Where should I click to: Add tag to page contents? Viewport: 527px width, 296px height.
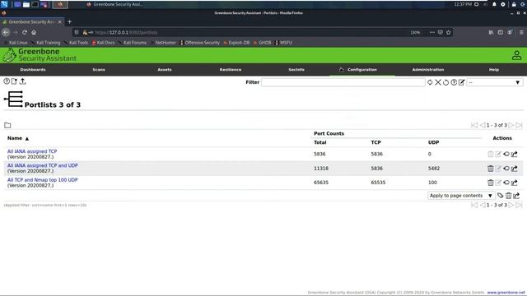coord(500,196)
